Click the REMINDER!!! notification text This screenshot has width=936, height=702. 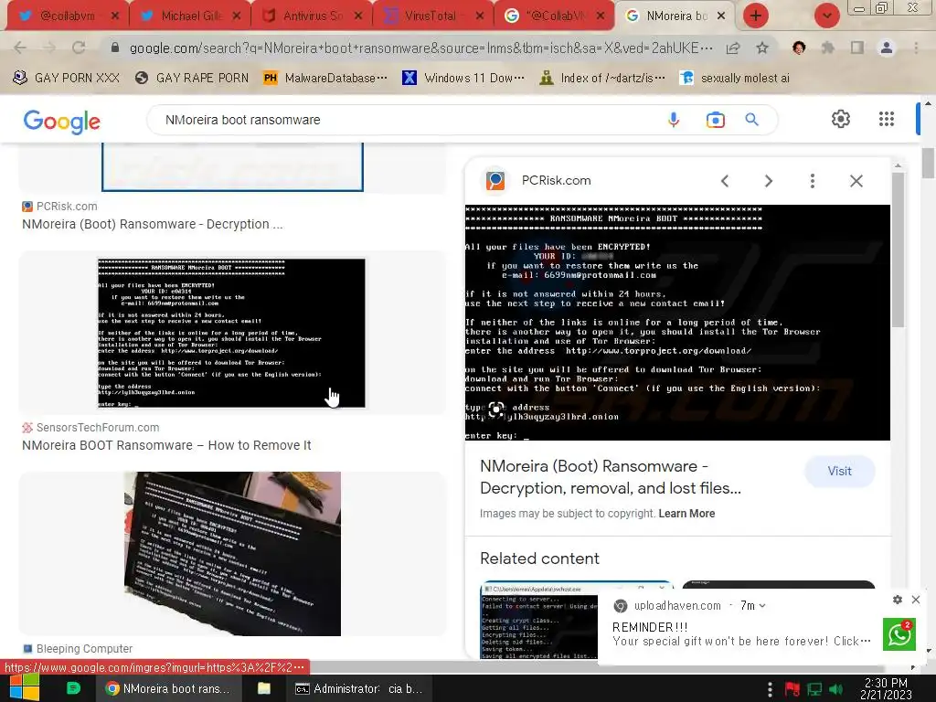650,627
